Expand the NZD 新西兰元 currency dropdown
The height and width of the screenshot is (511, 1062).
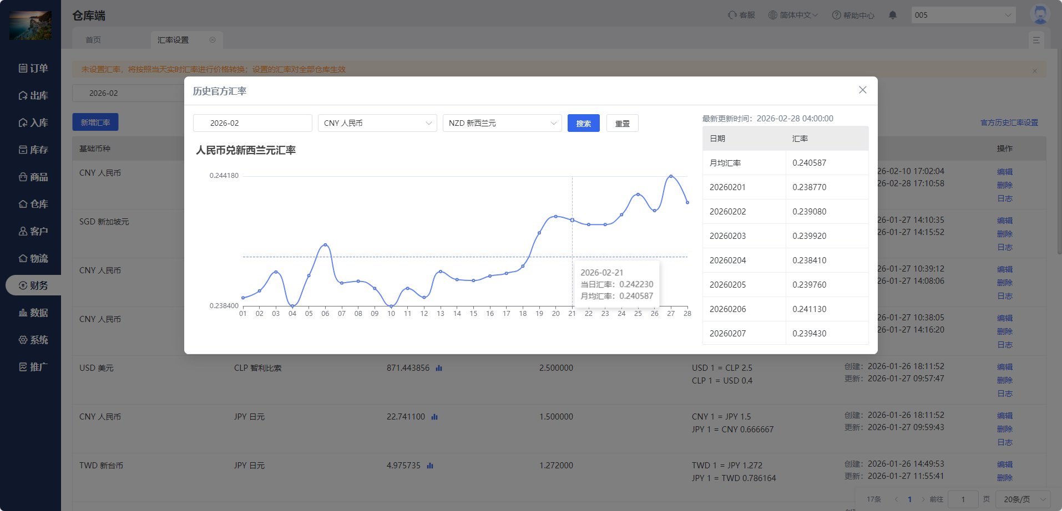click(502, 123)
